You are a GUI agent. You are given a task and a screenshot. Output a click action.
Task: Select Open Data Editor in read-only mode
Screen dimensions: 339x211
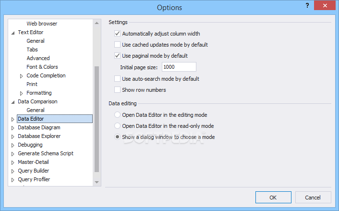[x=117, y=126]
